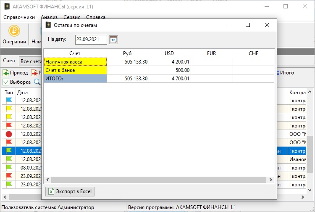Viewport: 315px width, 212px height.
Task: Toggle the Выборка checkbox
Action: [x=6, y=82]
